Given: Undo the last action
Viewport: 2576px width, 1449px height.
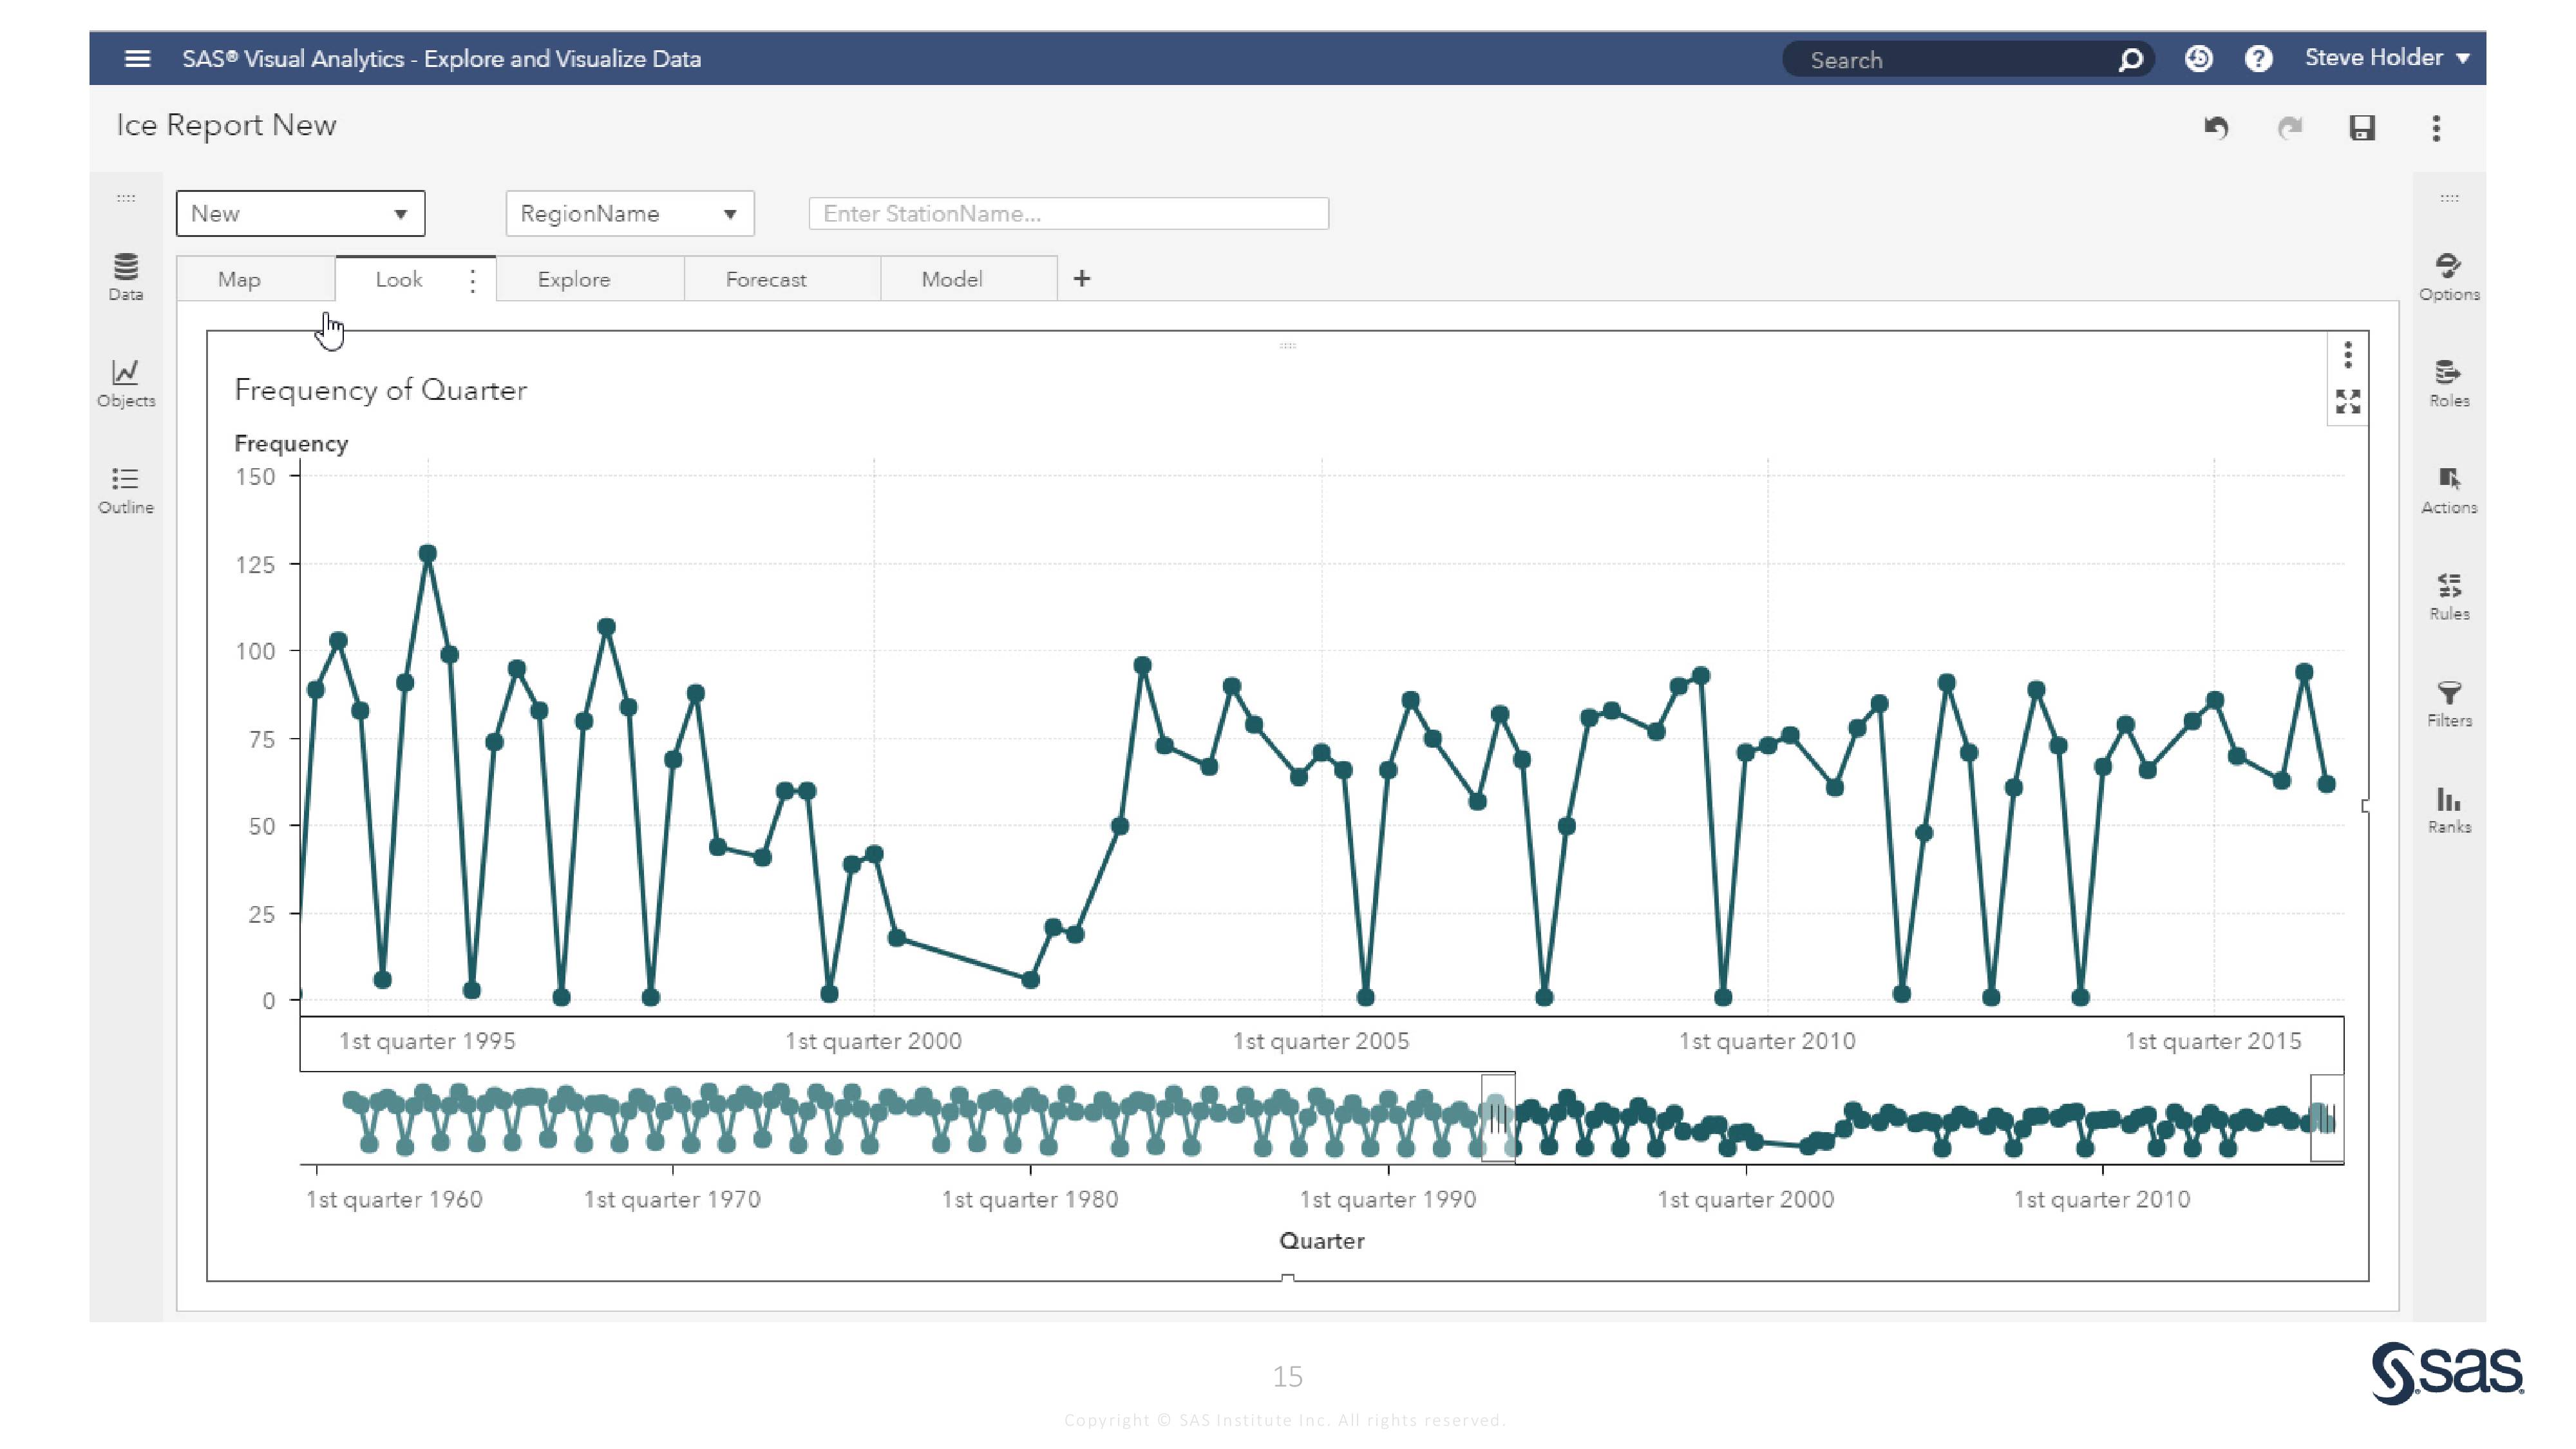Looking at the screenshot, I should (x=2216, y=128).
